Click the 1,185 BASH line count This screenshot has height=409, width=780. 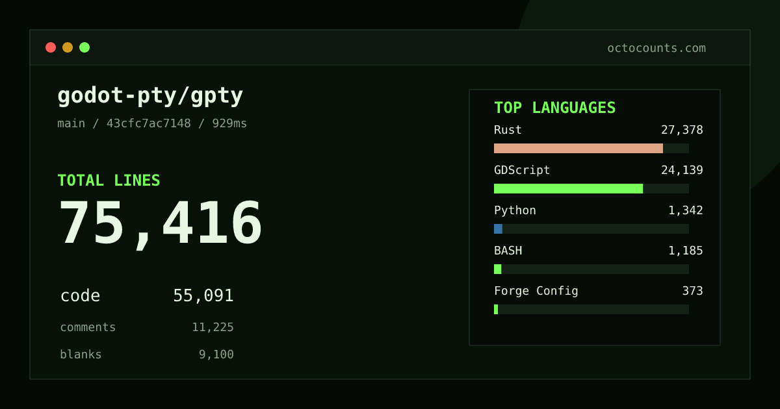coord(686,251)
